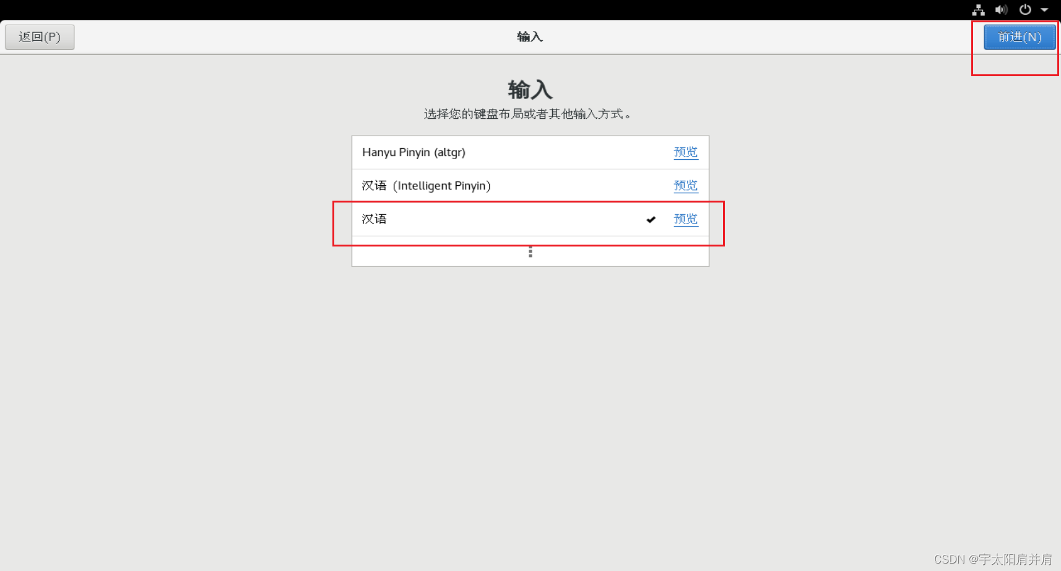The width and height of the screenshot is (1061, 571).
Task: Preview the 汉语 (Intelligent Pinyin) layout
Action: point(686,186)
